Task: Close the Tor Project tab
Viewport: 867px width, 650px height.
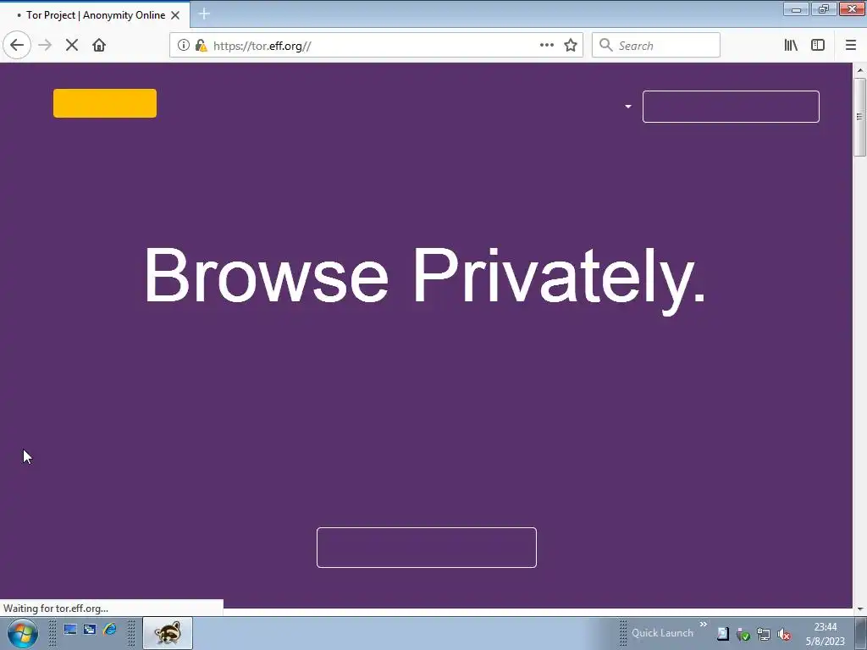Action: click(x=175, y=15)
